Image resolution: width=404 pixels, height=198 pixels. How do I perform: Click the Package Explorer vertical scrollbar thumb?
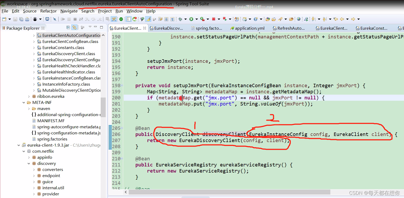tap(103, 107)
